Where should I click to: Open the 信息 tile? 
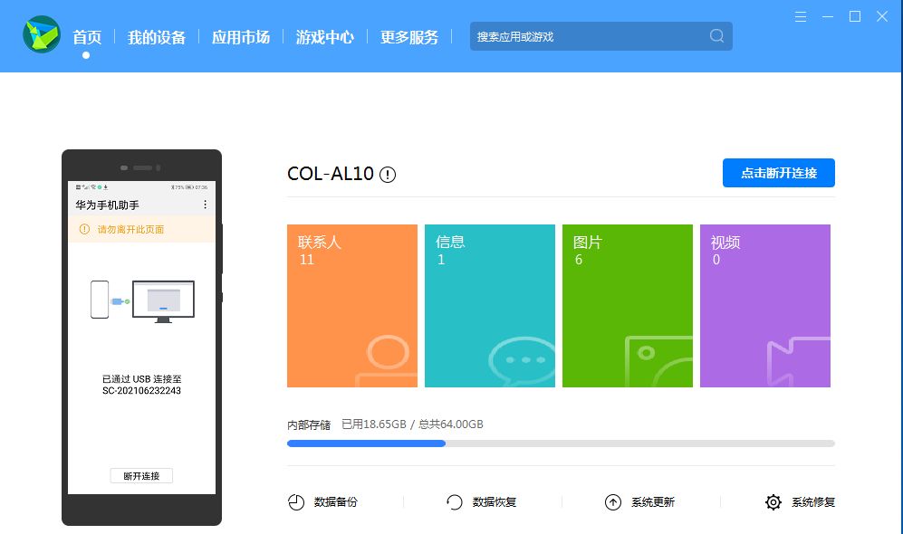tap(489, 306)
